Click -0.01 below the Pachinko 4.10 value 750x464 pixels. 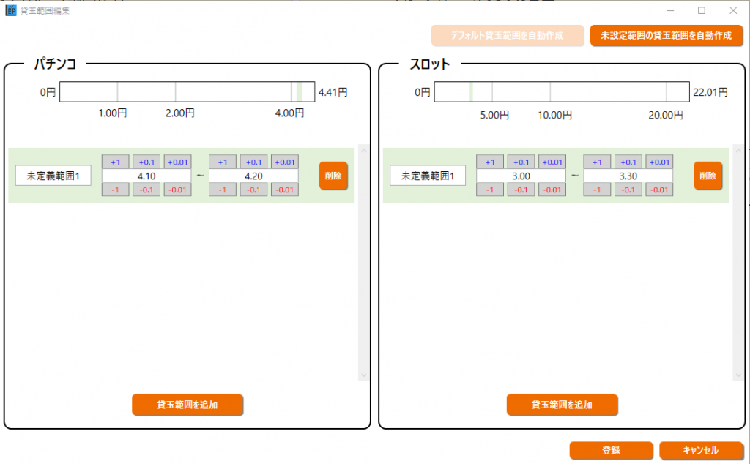(177, 190)
